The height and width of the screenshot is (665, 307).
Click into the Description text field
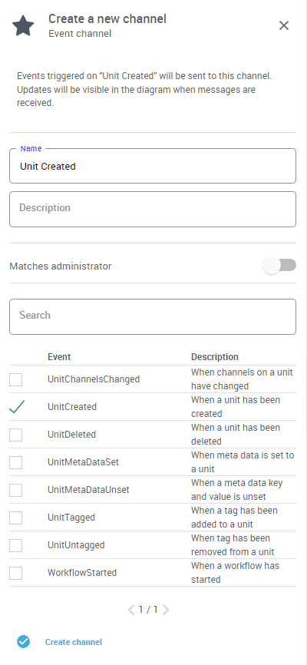pos(153,209)
